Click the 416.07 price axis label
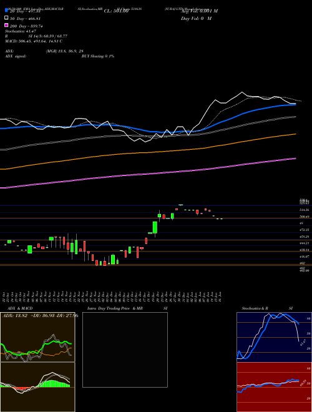Screen dimensions: 312x412 pos(305,257)
